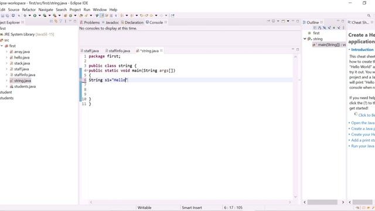Click the Open Console icon
Screen dimensions: 375x211
tap(283, 21)
